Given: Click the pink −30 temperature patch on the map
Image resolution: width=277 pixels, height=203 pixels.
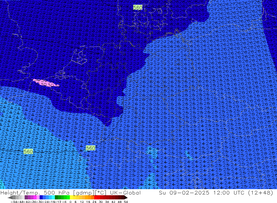Looking at the screenshot, I should 46,83.
